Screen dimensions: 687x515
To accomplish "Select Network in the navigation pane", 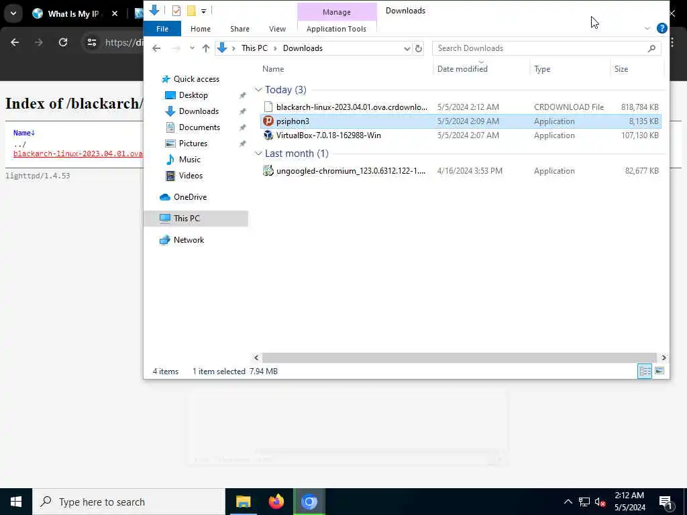I will coord(189,240).
